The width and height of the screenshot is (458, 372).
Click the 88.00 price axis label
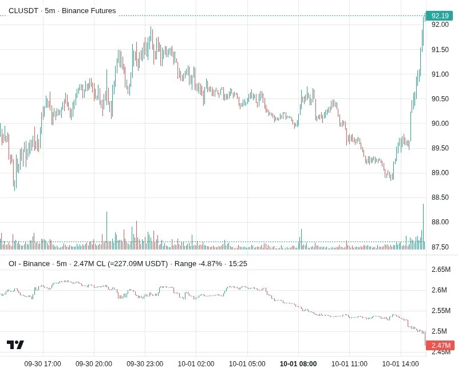440,222
